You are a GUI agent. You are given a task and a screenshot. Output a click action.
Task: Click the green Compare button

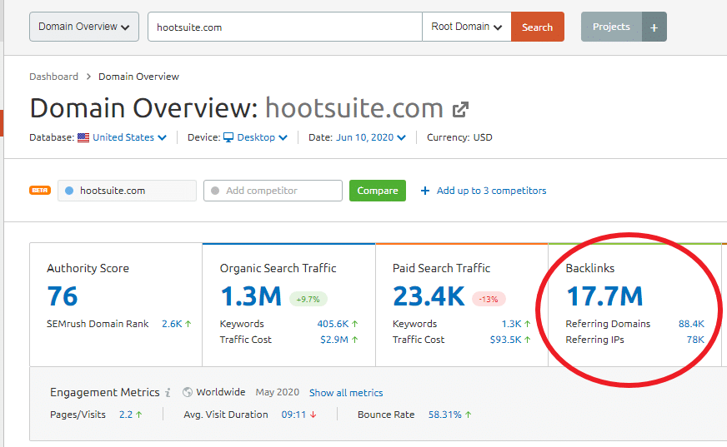click(378, 191)
